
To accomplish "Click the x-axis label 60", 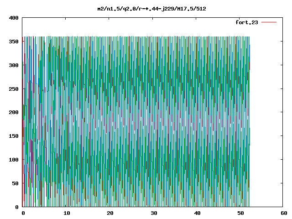I will [x=284, y=213].
